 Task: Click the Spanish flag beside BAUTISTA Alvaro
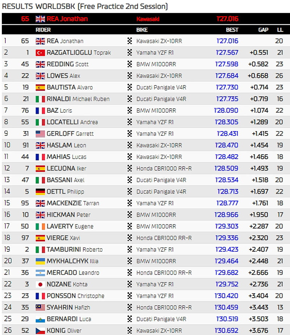point(40,87)
